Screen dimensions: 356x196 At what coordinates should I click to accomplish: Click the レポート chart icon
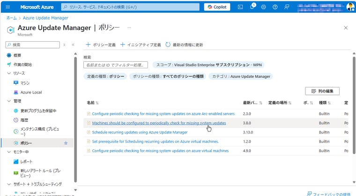[x=16, y=161]
